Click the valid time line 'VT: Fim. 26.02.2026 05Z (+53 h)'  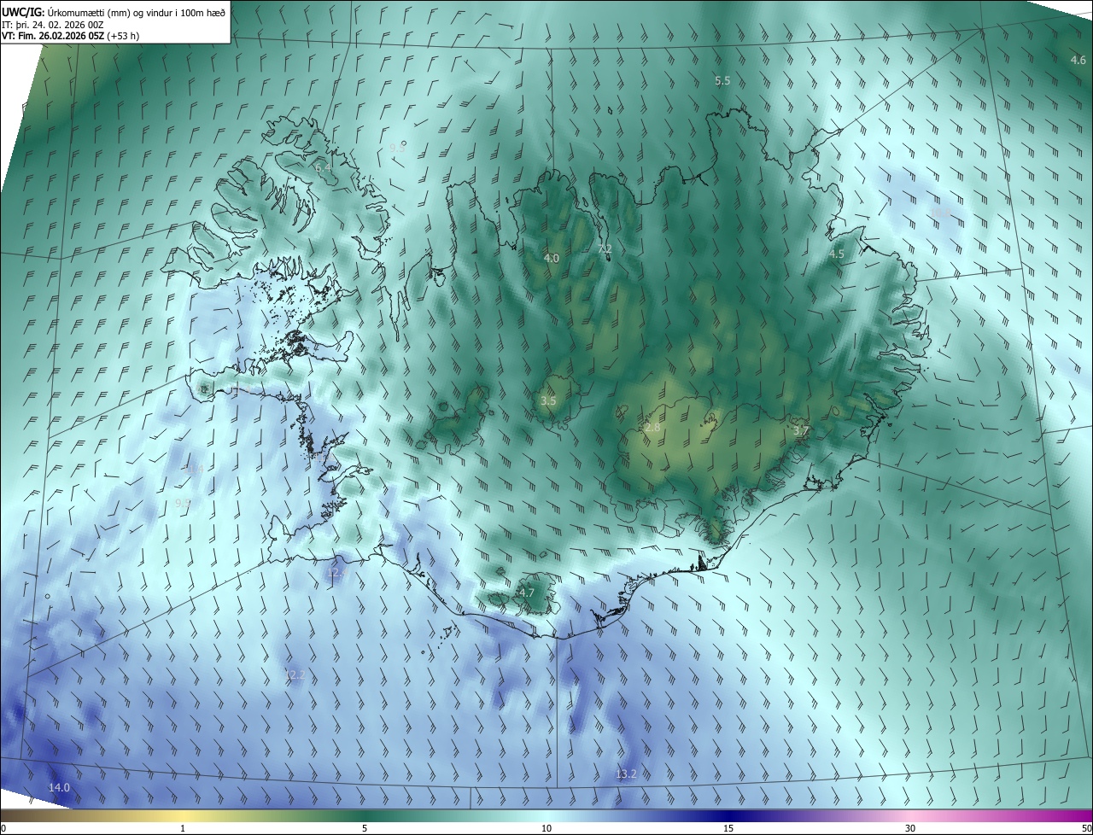click(x=71, y=36)
